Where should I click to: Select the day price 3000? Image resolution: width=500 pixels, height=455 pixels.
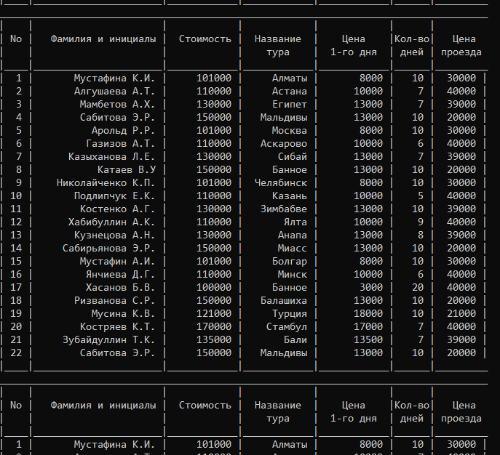[371, 288]
